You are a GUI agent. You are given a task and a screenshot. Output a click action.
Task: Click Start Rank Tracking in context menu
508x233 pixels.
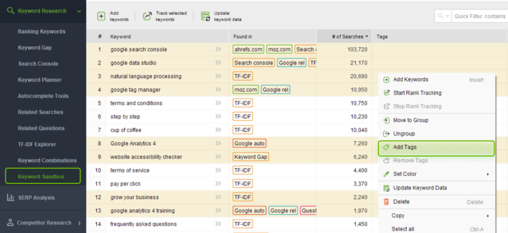coord(417,93)
